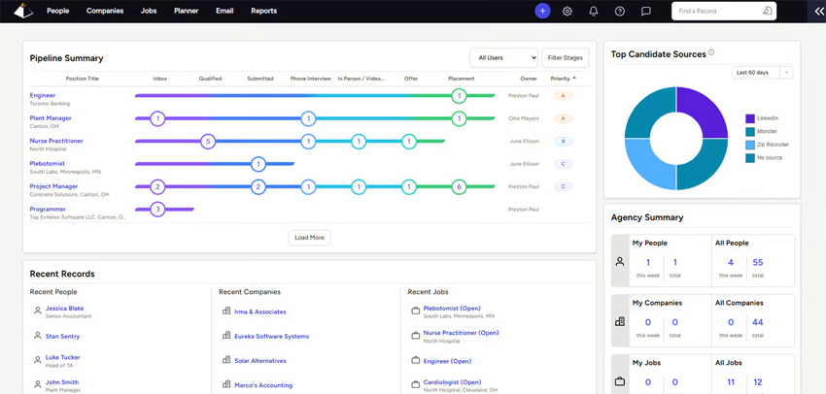Sort by the Priority column header

(563, 79)
